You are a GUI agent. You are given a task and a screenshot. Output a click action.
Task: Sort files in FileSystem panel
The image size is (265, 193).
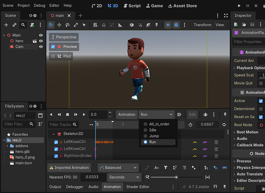point(40,124)
